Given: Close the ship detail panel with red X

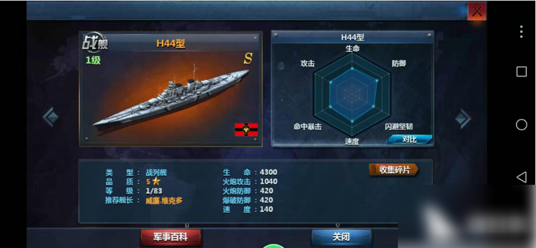Looking at the screenshot, I should coord(477,12).
